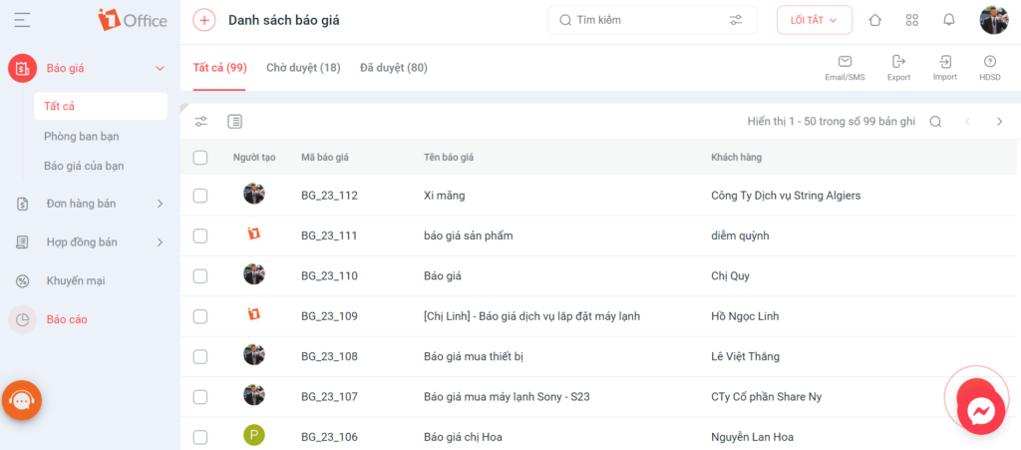
Task: Click the Báo giá module icon
Action: pos(22,68)
